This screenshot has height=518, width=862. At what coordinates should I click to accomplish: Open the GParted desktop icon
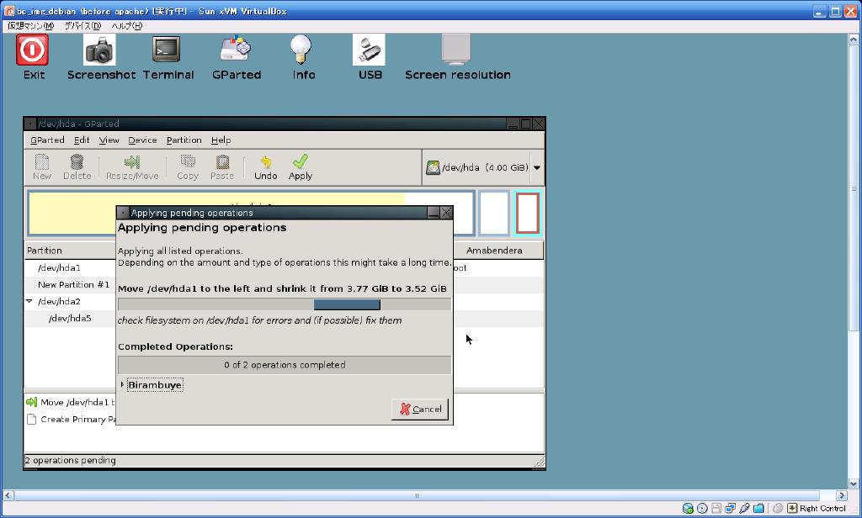pos(236,50)
